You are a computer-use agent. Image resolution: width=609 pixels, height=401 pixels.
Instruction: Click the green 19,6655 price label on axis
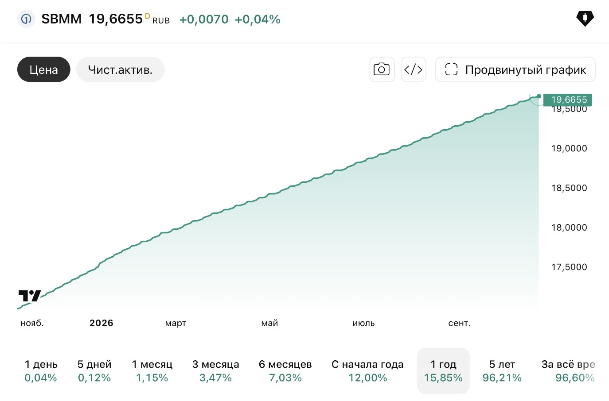tap(568, 100)
